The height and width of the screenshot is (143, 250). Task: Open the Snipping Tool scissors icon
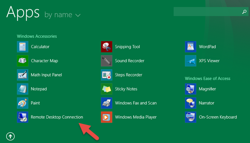point(106,47)
